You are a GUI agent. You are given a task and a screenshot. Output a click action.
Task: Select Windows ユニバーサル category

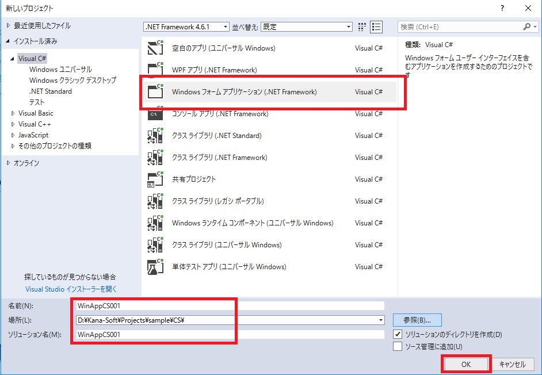[60, 69]
